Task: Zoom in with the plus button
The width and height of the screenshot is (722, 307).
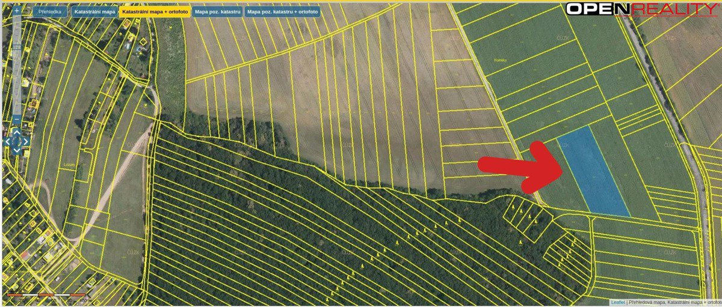Action: tap(17, 10)
